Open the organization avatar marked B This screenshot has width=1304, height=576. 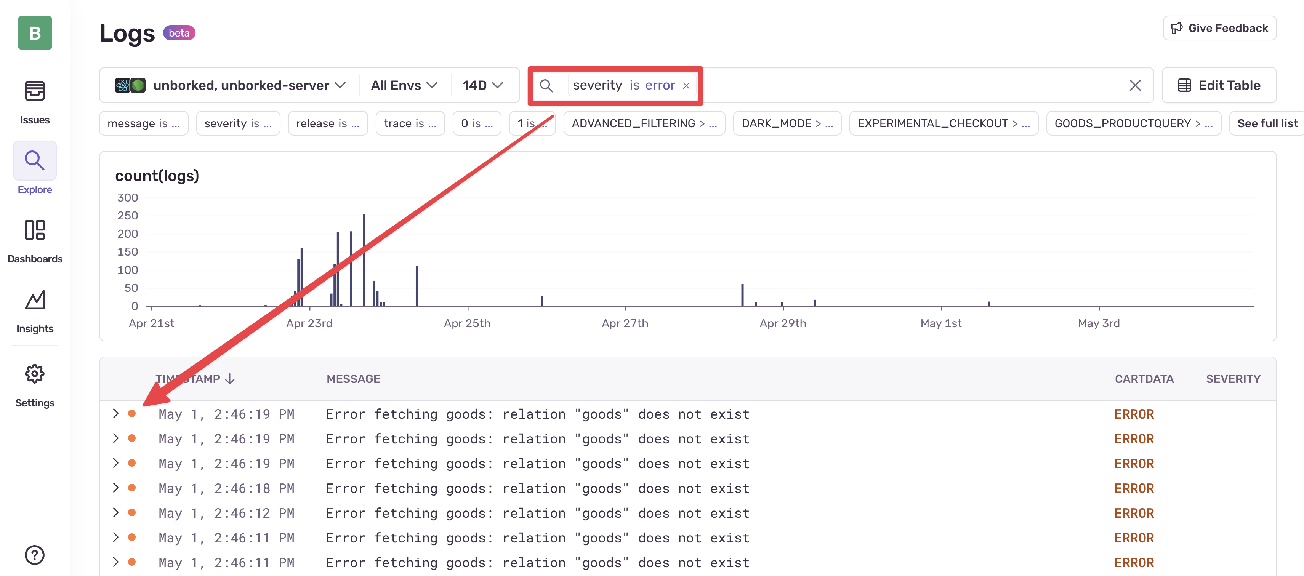click(x=34, y=33)
